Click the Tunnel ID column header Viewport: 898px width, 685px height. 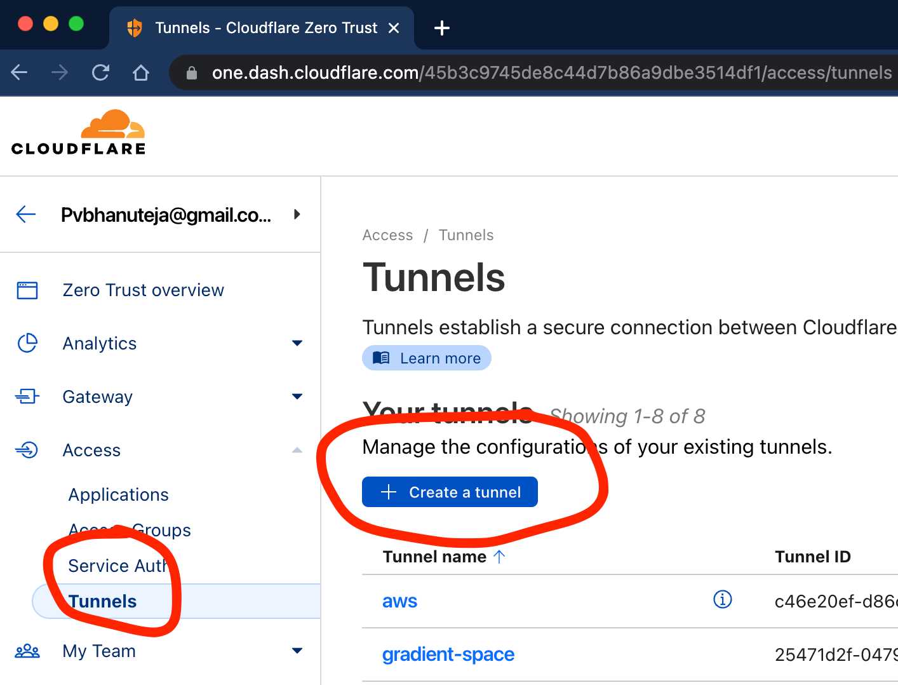pos(813,557)
